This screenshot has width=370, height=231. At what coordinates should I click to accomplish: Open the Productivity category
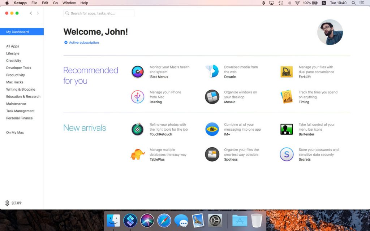pos(16,75)
